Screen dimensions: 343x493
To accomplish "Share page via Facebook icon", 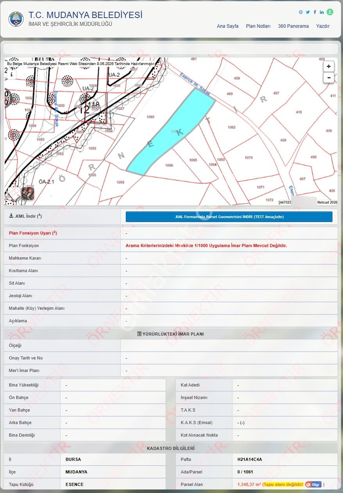I will tap(315, 12).
